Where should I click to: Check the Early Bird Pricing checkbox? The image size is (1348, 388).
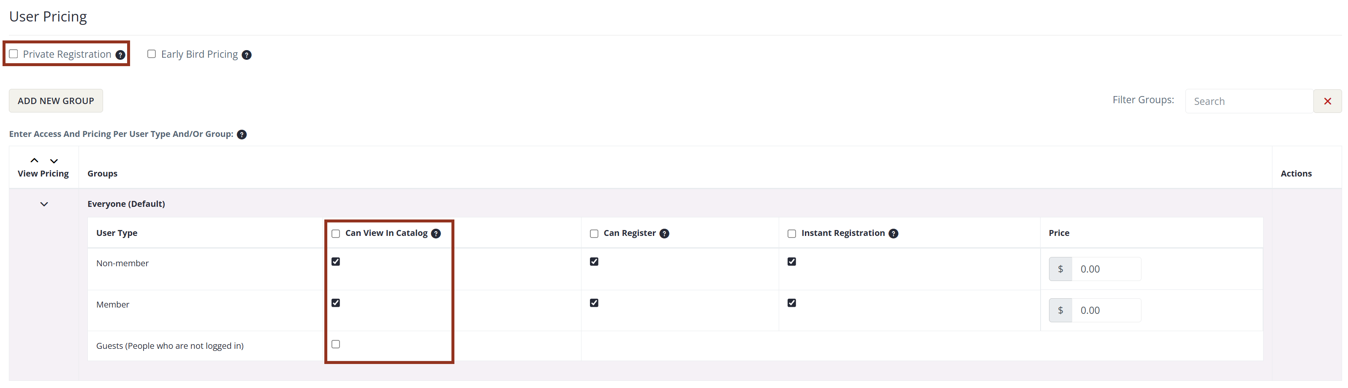[x=152, y=54]
